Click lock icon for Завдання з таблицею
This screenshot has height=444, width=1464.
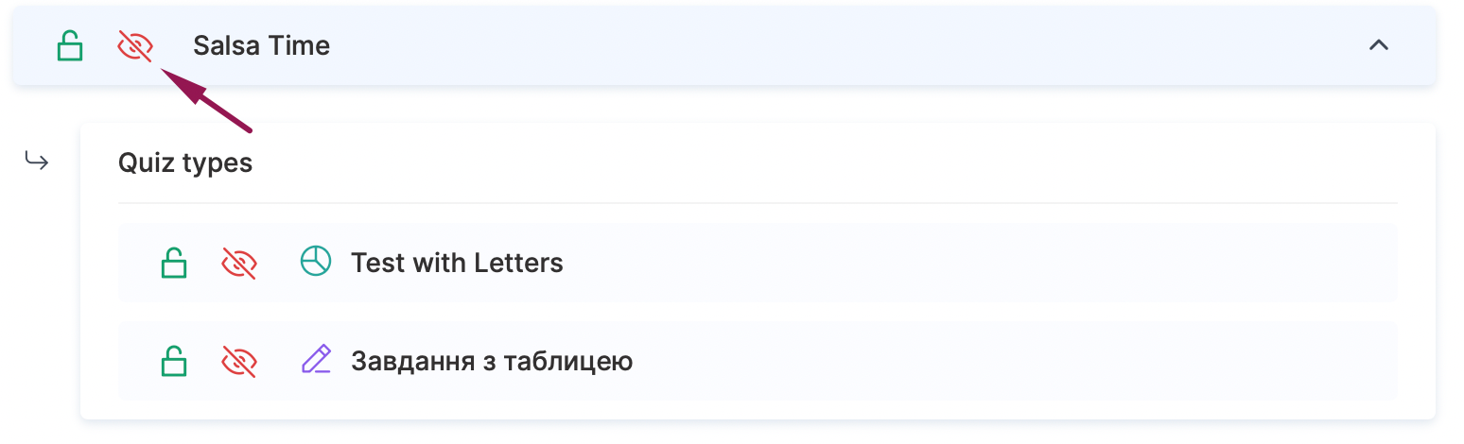[173, 361]
